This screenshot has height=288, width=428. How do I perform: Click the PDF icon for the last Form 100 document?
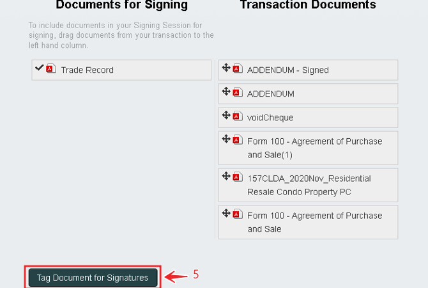point(238,214)
